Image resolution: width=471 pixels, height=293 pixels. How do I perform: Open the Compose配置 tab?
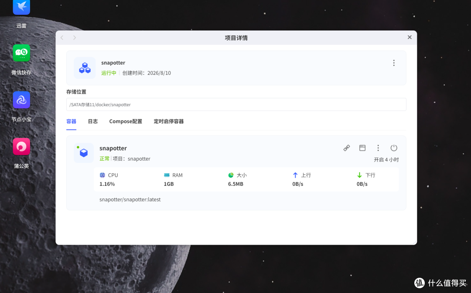(x=126, y=121)
